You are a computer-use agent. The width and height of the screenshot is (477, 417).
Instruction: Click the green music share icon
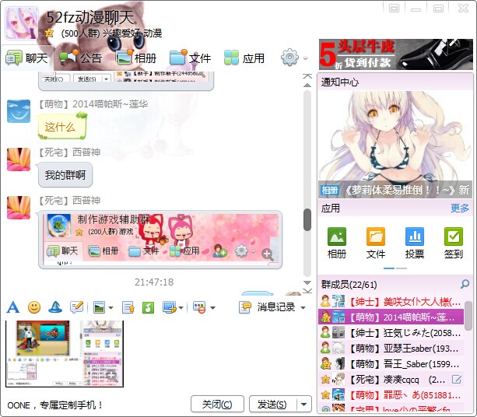(x=148, y=307)
